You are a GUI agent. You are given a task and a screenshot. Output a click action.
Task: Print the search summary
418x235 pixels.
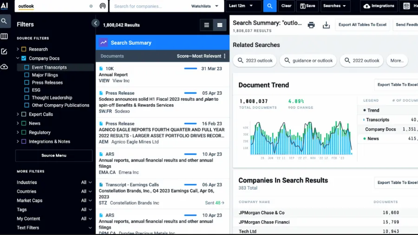point(311,25)
